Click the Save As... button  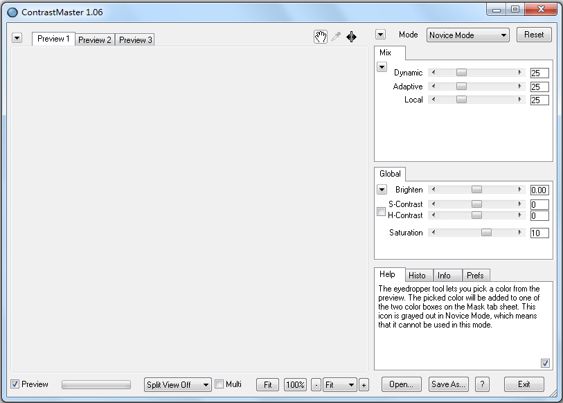[x=448, y=384]
